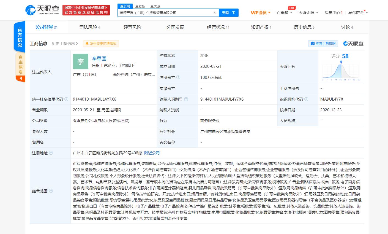Click the 广州市白云区市场监督管理局 text
388x234 pixels.
[225, 131]
